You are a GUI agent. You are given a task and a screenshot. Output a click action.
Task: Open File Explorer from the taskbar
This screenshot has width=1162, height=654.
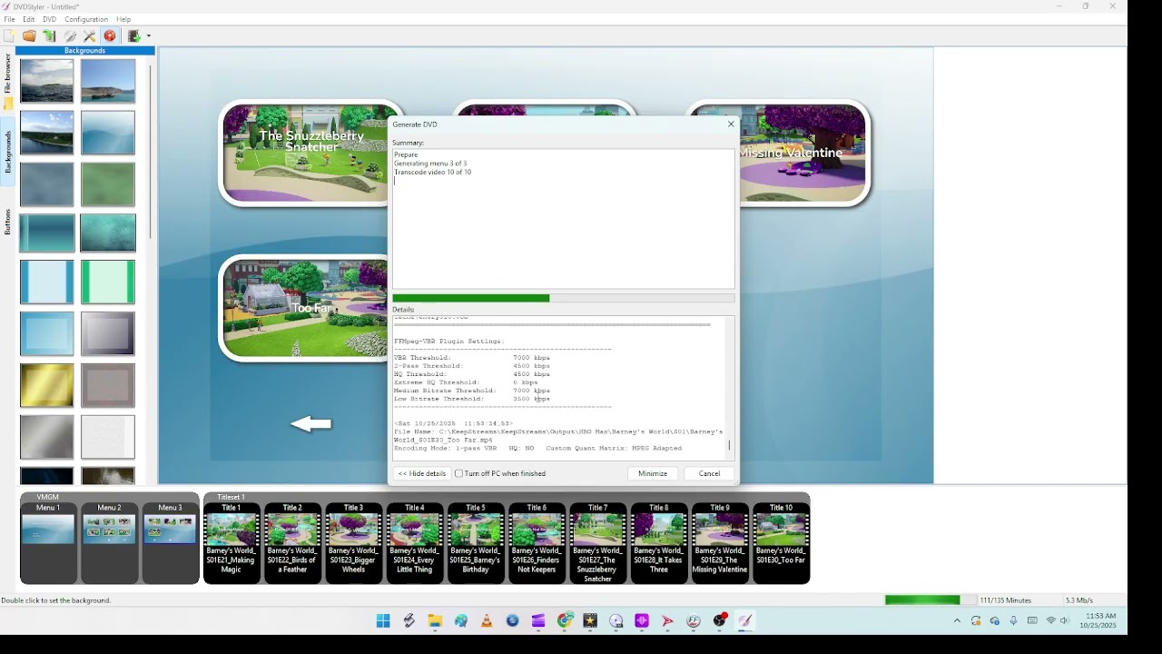coord(435,621)
